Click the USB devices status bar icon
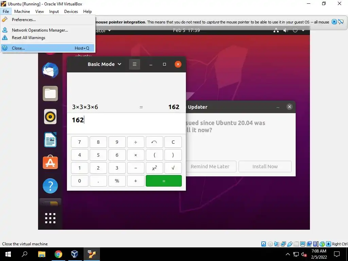Viewport: 348px width, 261px height. (290, 244)
